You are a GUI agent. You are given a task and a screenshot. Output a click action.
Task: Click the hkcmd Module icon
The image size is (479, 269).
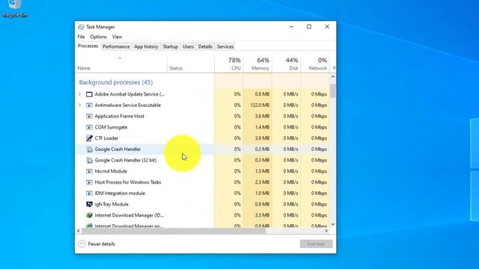89,171
